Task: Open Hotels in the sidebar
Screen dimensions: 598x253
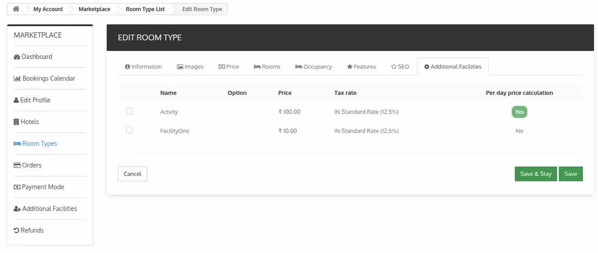Action: pyautogui.click(x=26, y=122)
